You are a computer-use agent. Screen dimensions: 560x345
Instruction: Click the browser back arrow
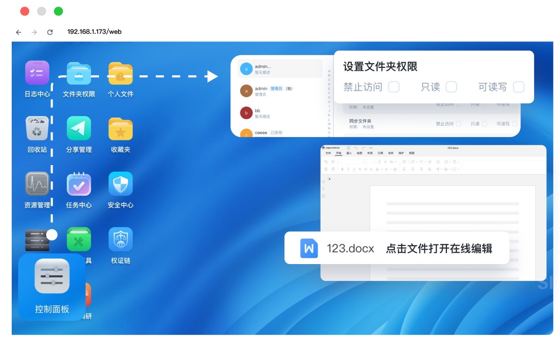coord(18,32)
